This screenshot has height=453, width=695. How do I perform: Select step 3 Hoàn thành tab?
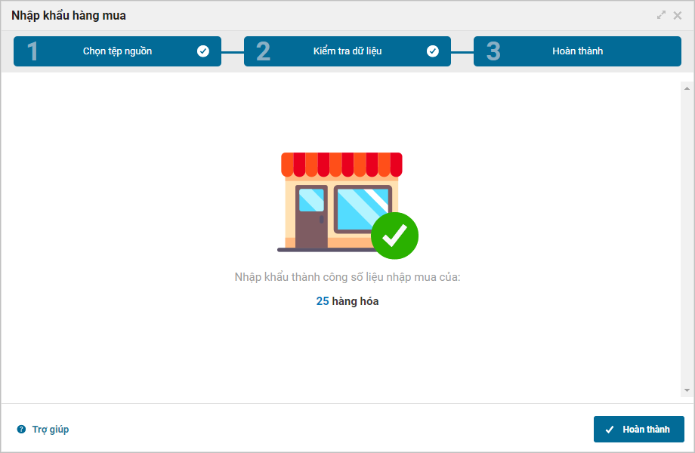click(x=578, y=51)
